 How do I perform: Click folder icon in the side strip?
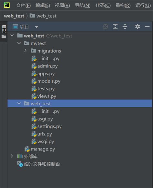tap(4, 37)
